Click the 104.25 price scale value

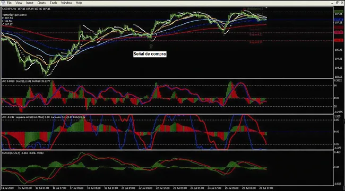[339, 68]
